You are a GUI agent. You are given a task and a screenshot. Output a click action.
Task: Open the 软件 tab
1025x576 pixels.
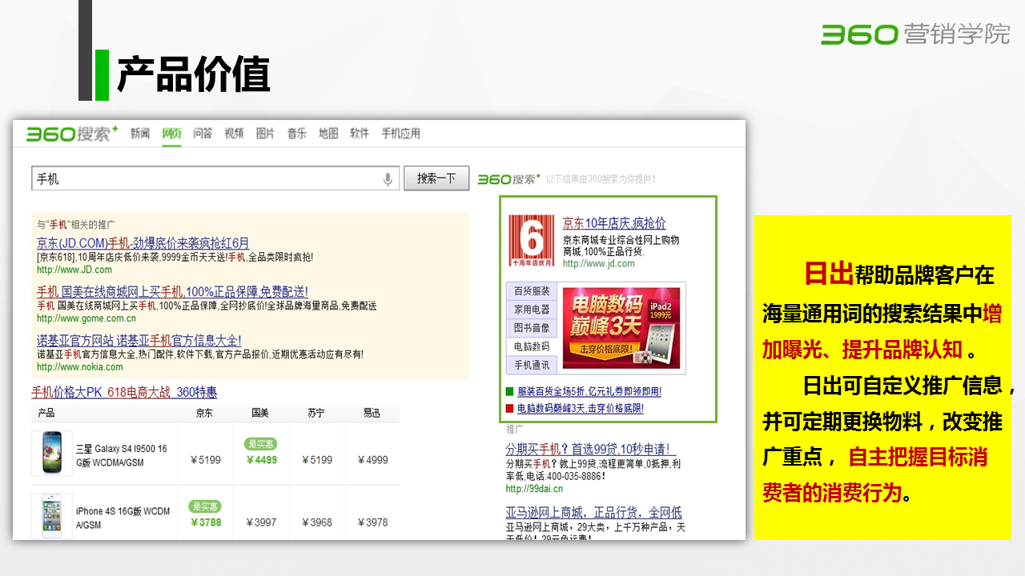coord(360,134)
